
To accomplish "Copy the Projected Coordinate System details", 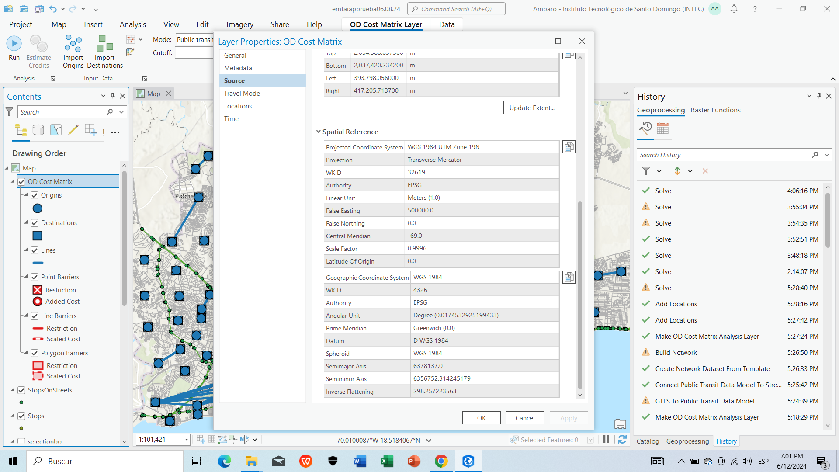I will [569, 147].
